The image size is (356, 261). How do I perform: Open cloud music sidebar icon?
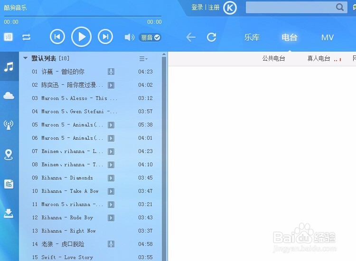[x=9, y=96]
